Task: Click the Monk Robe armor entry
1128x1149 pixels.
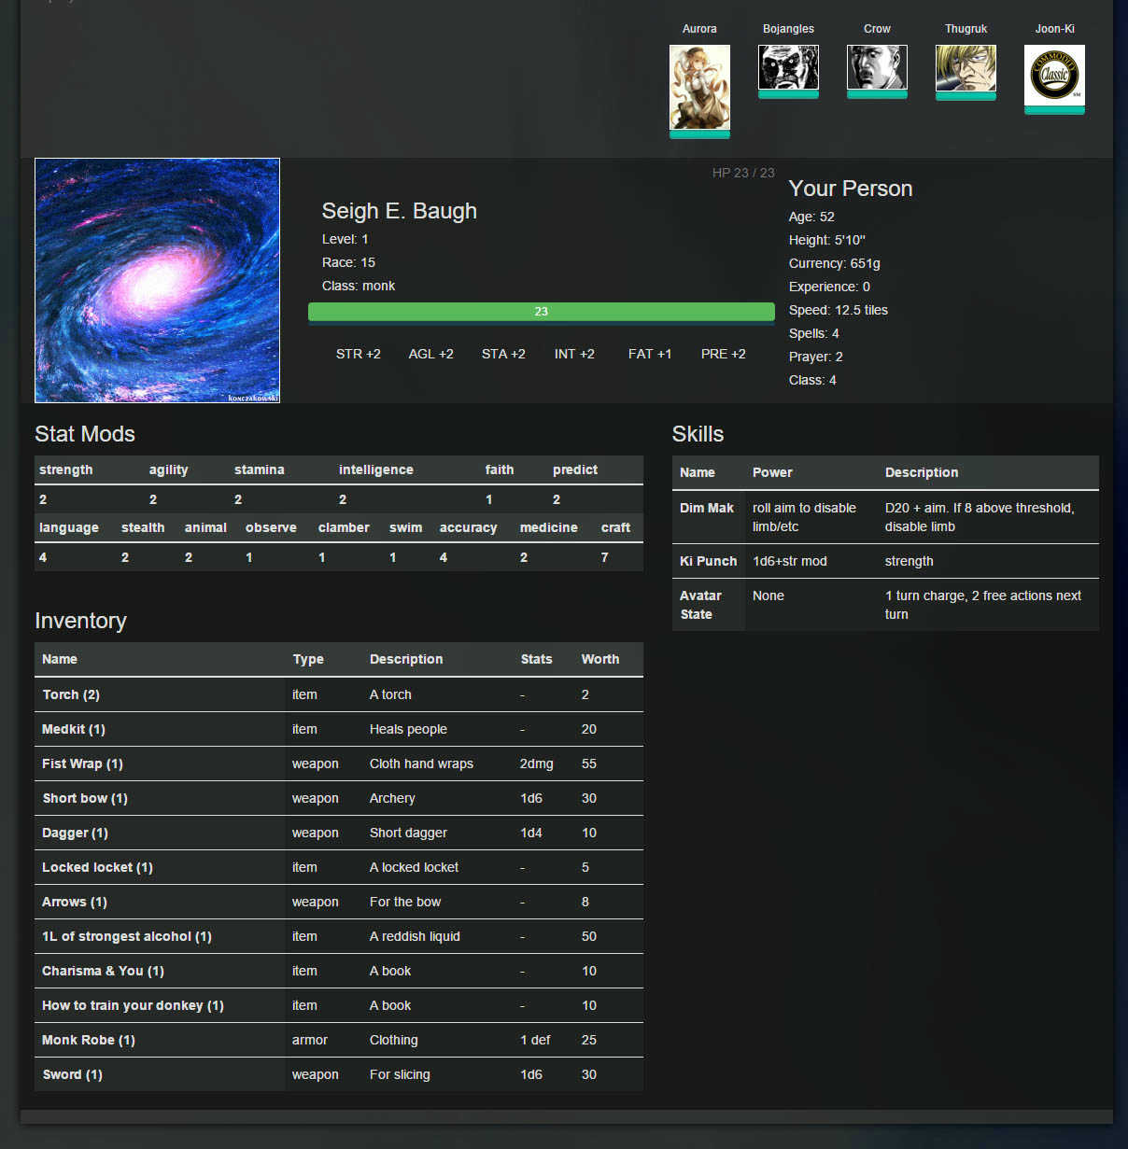Action: click(89, 1040)
